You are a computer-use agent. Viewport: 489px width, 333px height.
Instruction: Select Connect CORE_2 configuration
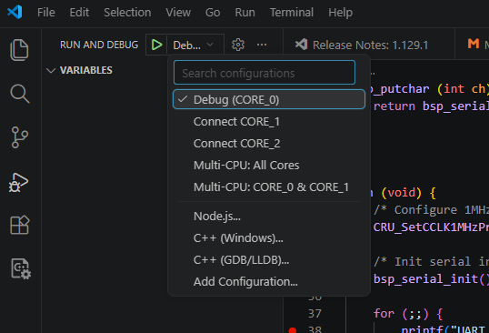(269, 143)
